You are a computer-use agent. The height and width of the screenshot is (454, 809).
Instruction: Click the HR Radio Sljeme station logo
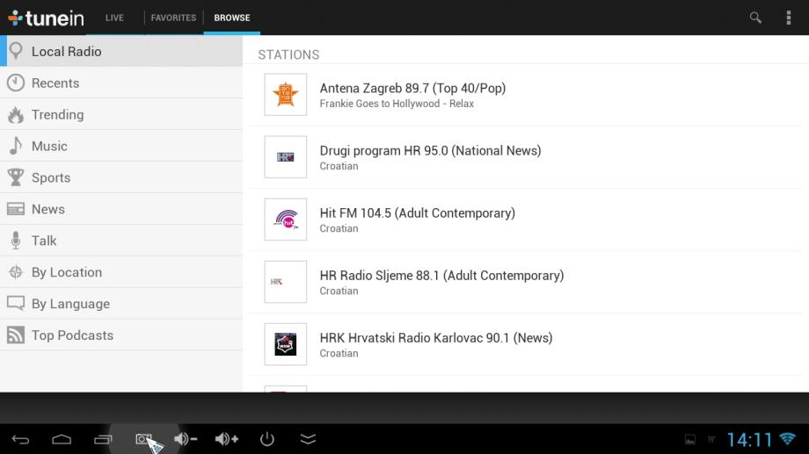pyautogui.click(x=285, y=281)
